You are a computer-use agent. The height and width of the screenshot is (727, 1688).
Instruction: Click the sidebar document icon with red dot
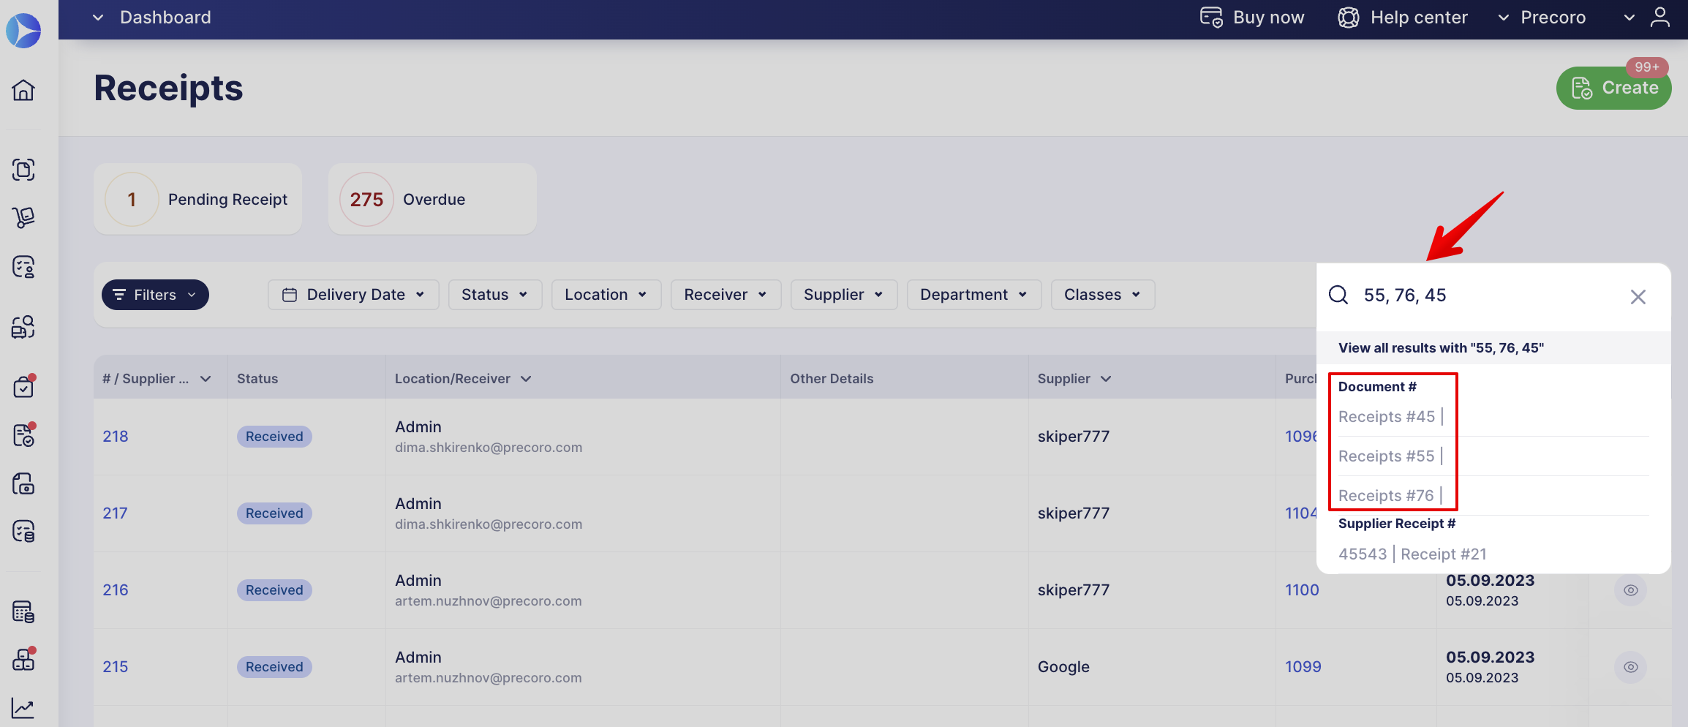23,435
